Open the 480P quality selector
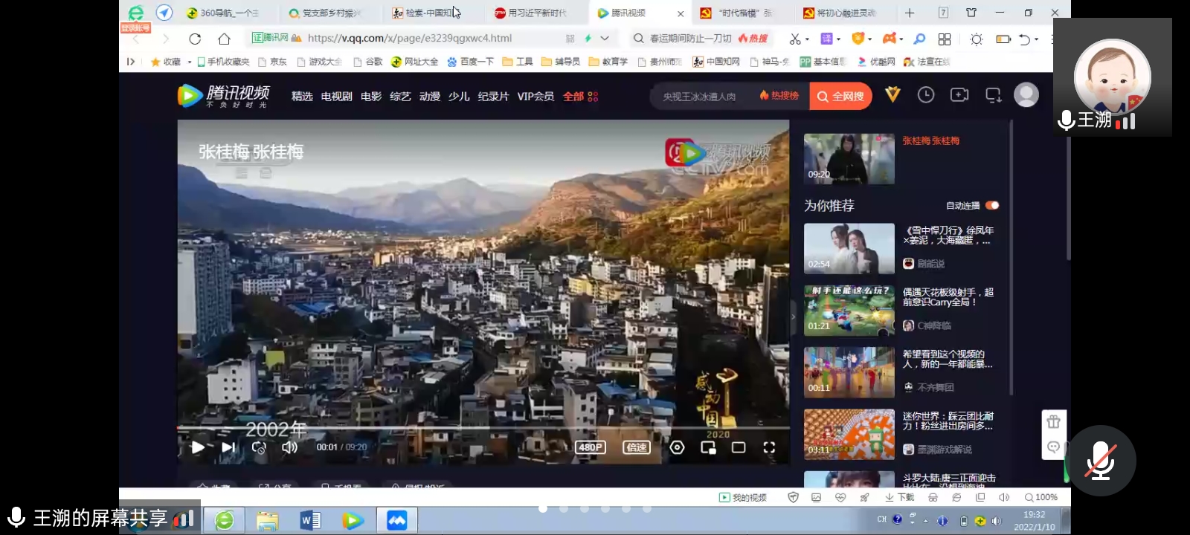 (x=591, y=447)
